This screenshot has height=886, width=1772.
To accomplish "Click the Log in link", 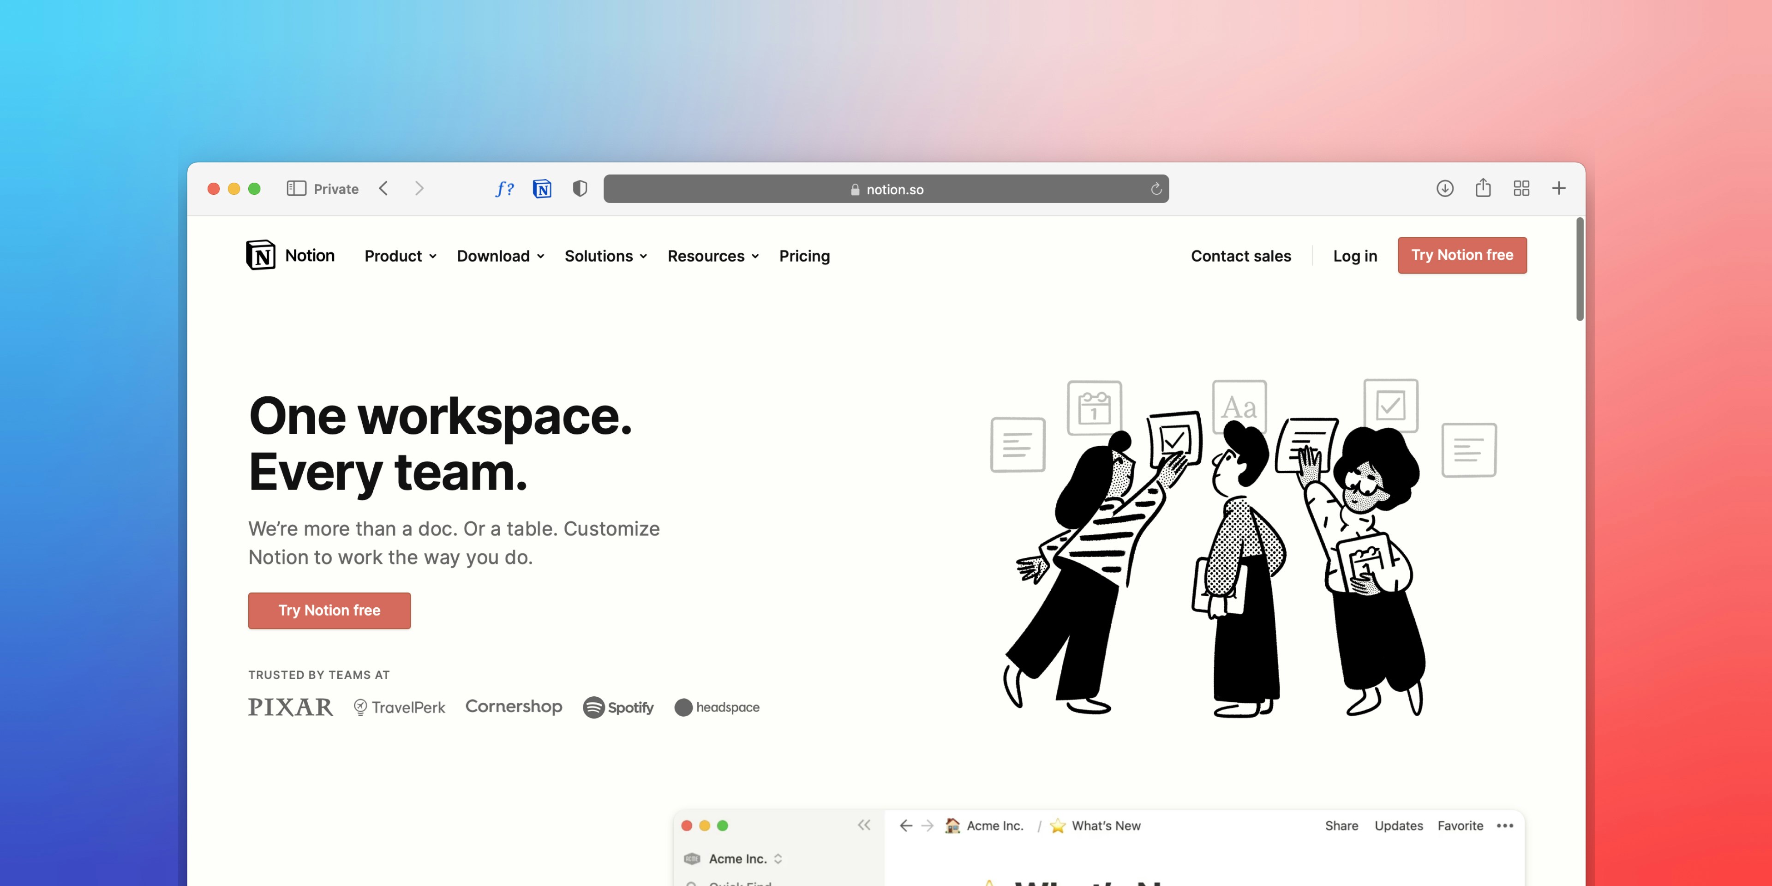I will tap(1354, 255).
